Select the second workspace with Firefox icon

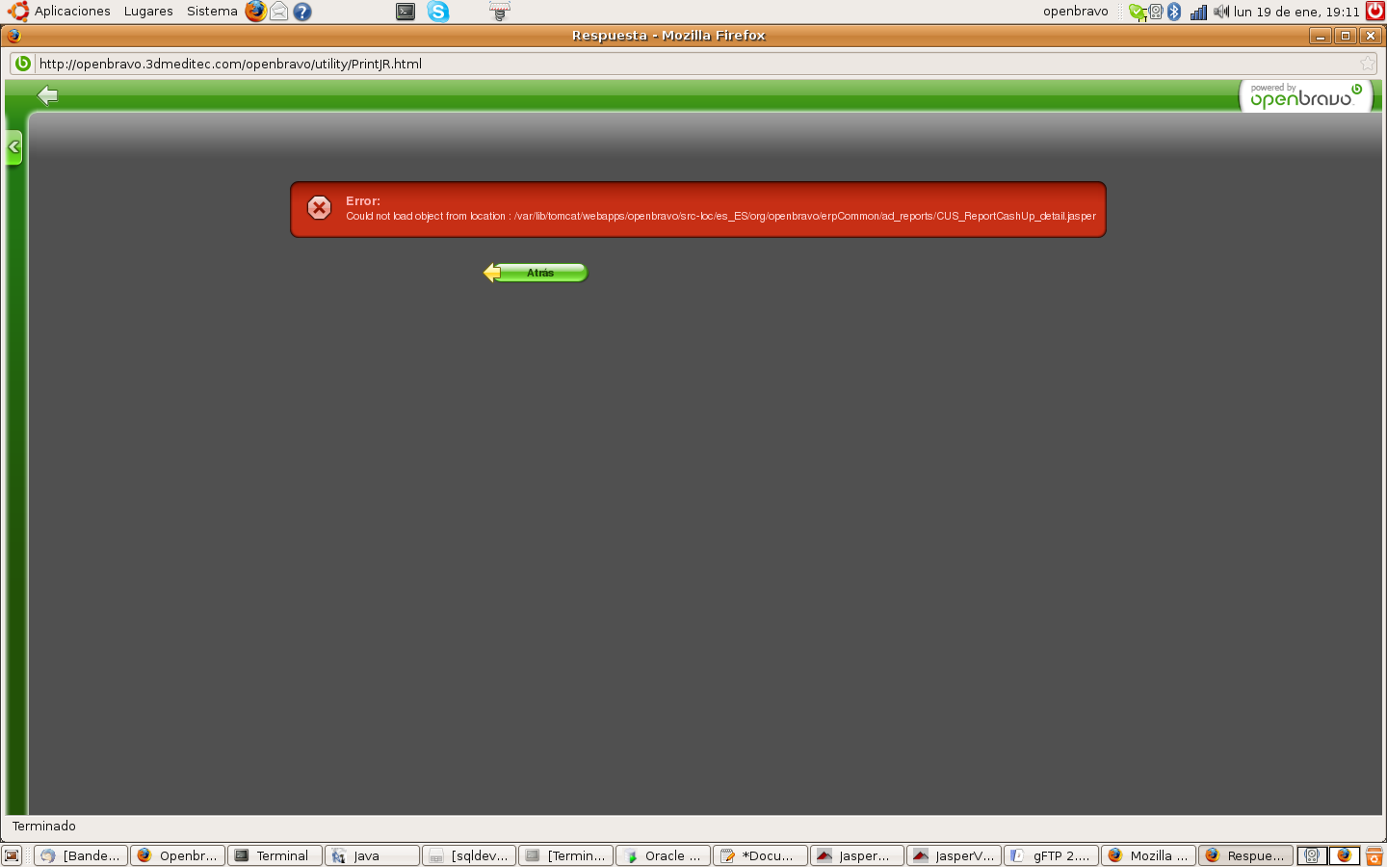(1345, 855)
